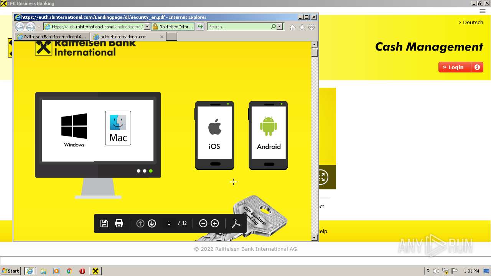This screenshot has height=276, width=491.
Task: Open Chrome taskbar icon
Action: (x=69, y=271)
